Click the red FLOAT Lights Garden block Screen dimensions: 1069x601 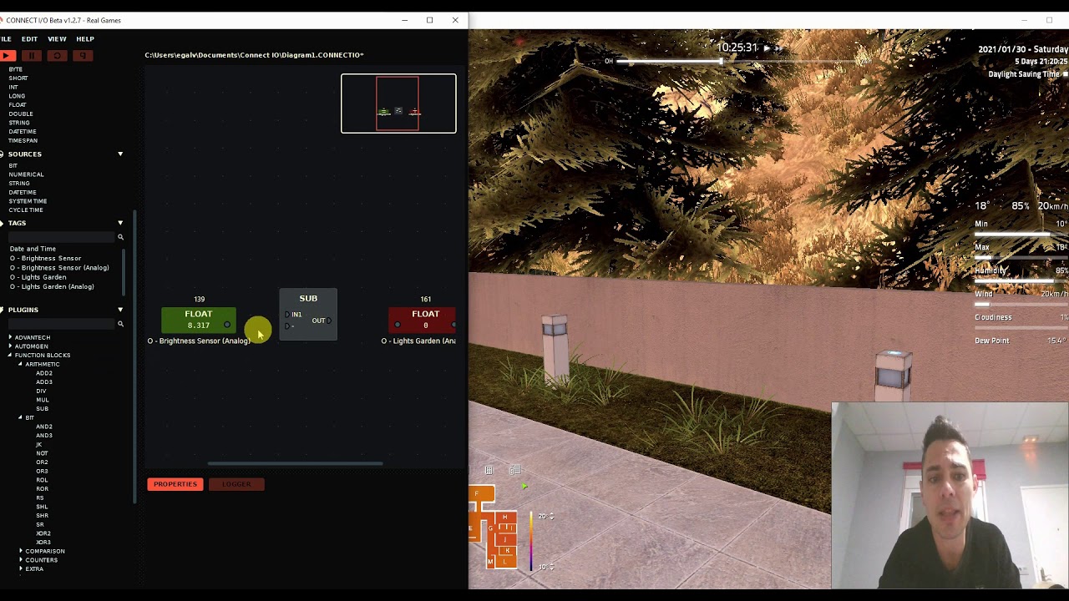click(422, 320)
